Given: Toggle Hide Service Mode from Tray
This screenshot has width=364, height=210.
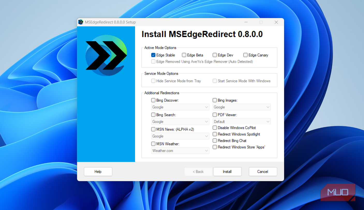Looking at the screenshot, I should coord(153,81).
